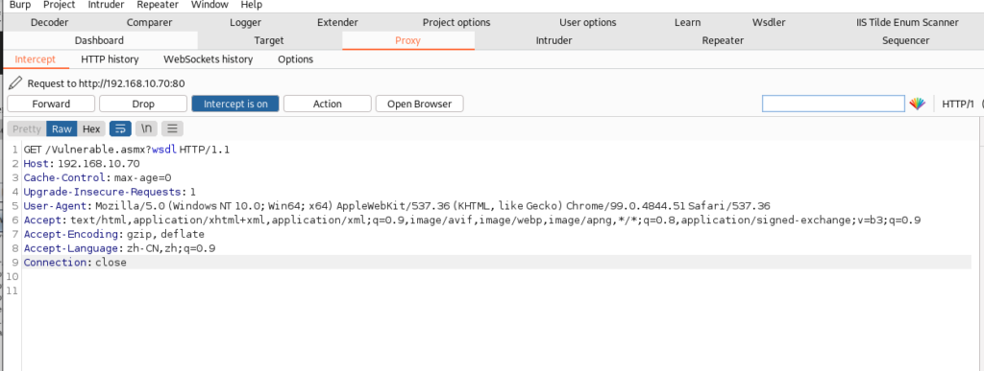Toggle the word wrap icon button
The width and height of the screenshot is (984, 371).
120,128
